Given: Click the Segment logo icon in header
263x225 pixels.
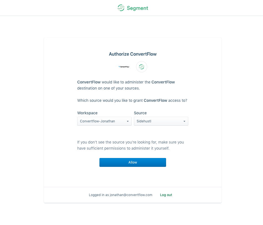Looking at the screenshot, I should [x=121, y=8].
